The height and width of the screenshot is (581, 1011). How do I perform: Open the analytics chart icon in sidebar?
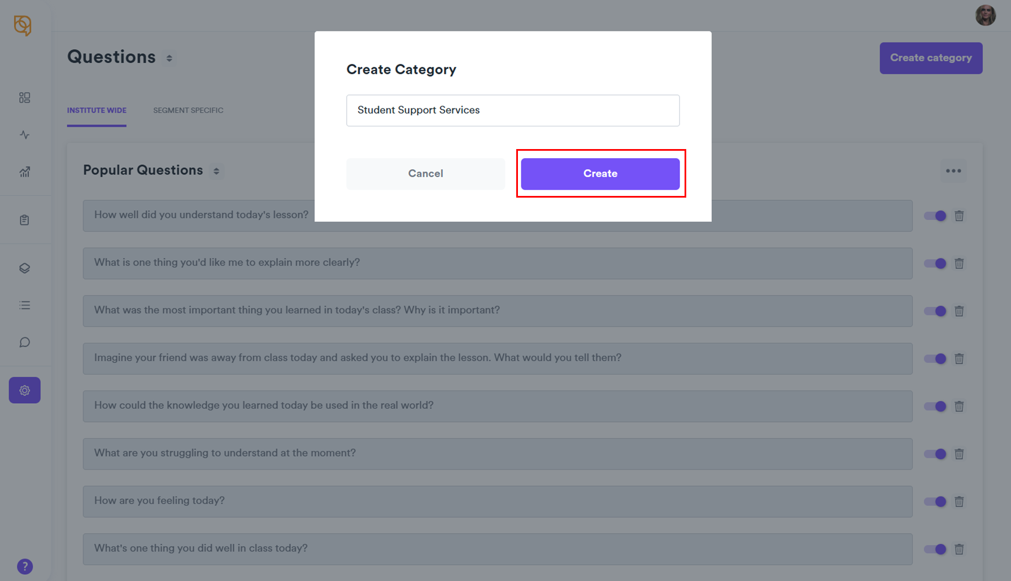pyautogui.click(x=24, y=172)
